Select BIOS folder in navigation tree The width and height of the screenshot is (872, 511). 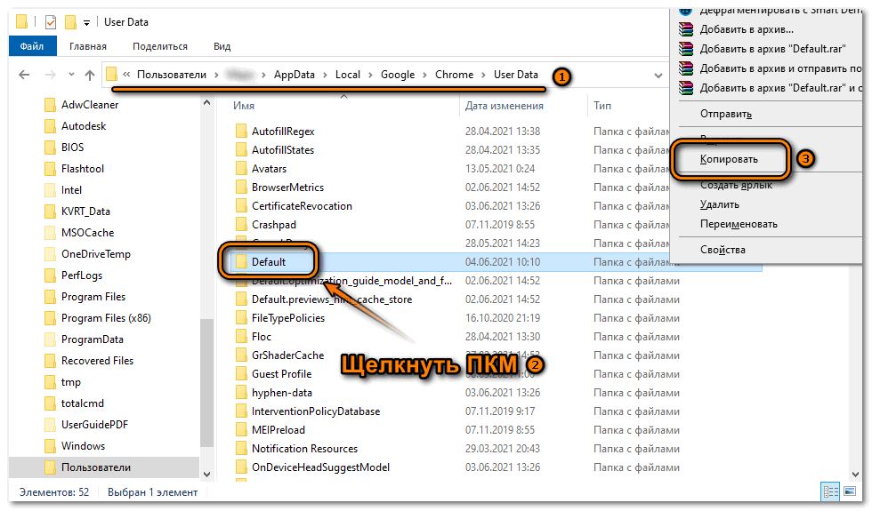tap(72, 148)
